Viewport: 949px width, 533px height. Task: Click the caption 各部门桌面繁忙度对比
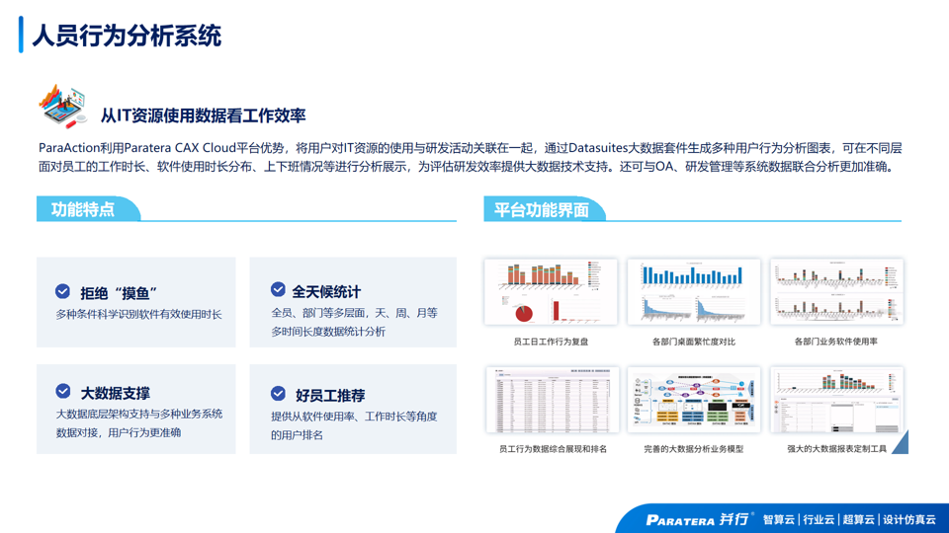694,342
